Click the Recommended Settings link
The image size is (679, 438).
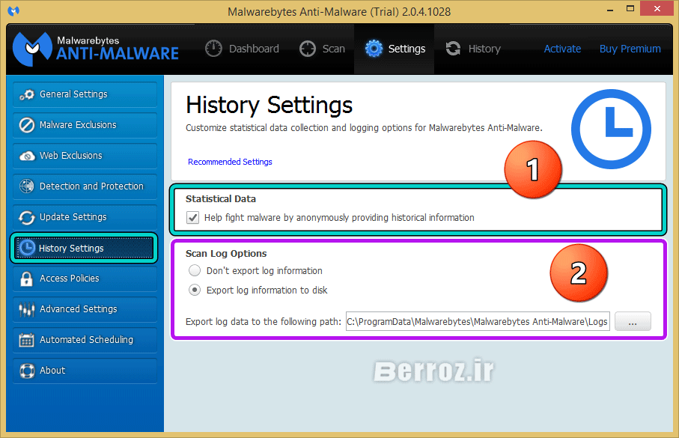[x=230, y=162]
